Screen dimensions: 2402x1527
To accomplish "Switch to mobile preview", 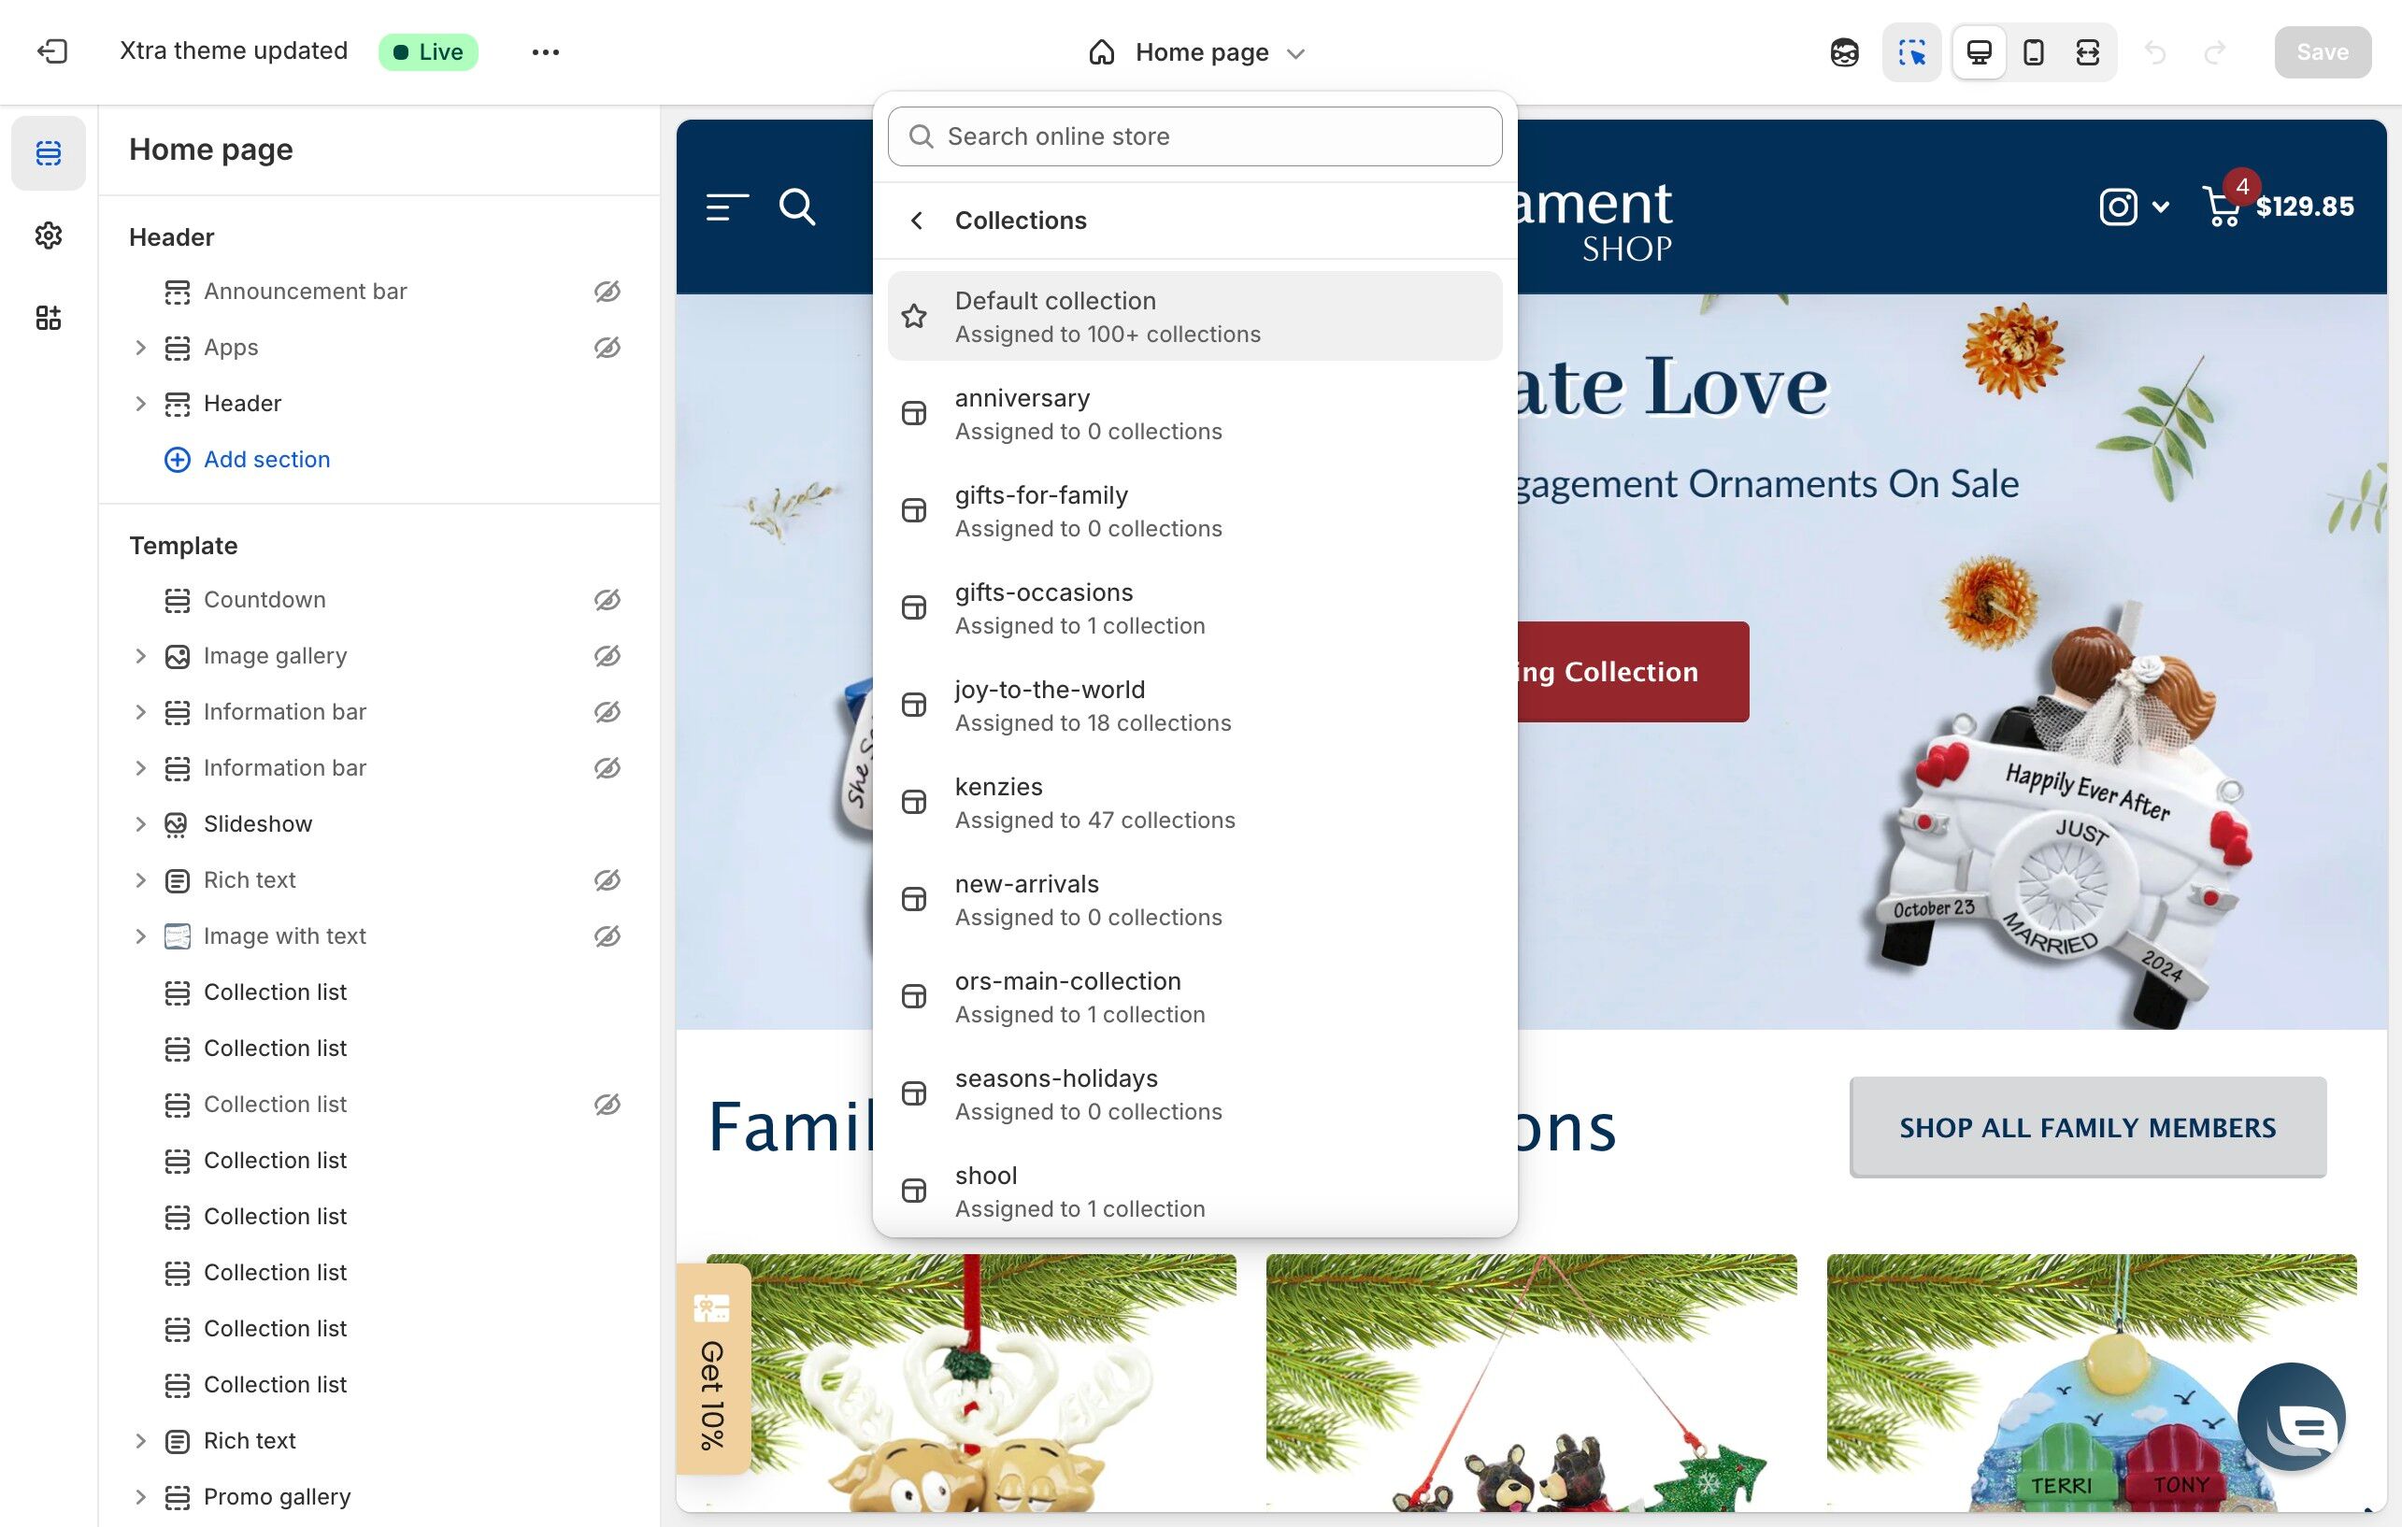I will pyautogui.click(x=2033, y=51).
